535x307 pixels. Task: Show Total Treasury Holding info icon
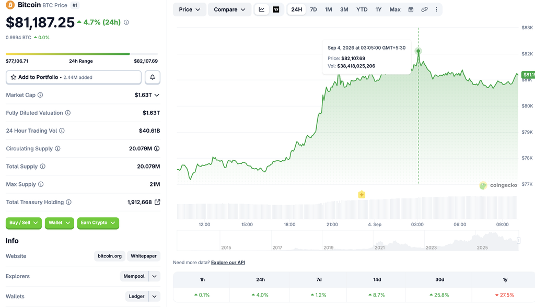click(x=68, y=202)
